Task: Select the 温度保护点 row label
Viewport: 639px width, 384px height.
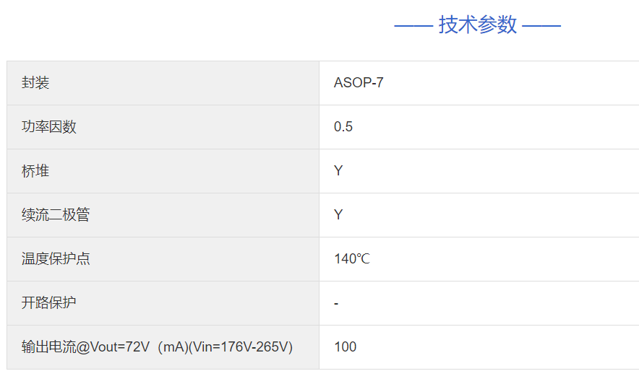Action: coord(56,259)
